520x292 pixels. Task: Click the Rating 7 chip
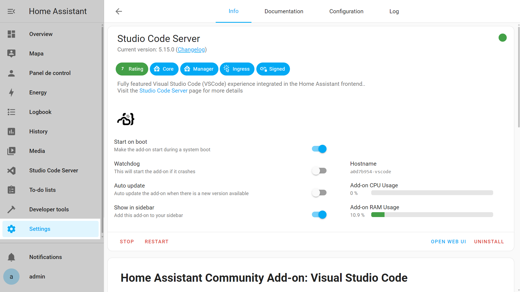pos(132,69)
